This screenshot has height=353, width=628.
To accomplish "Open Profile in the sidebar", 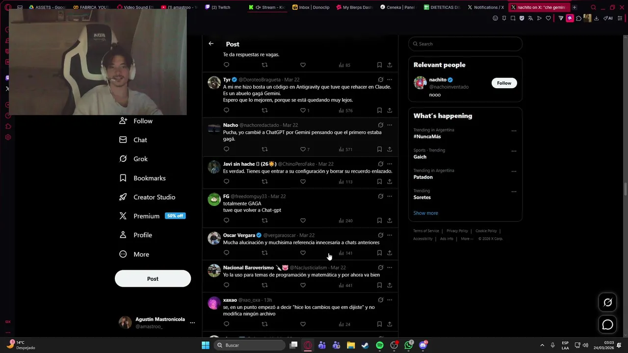I will [x=136, y=235].
